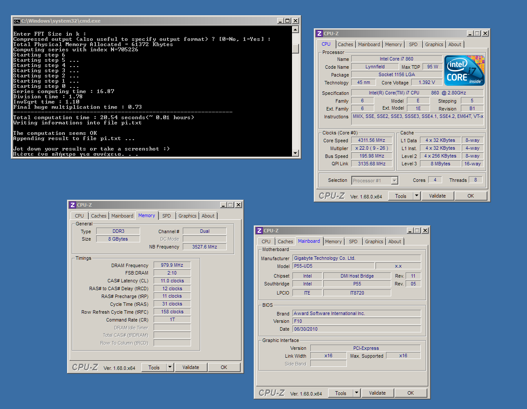Click the Bus Speed value 195.98 MHz
The image size is (527, 409).
[372, 156]
